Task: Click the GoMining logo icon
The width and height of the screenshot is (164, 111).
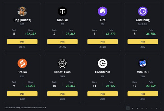Action: tap(143, 11)
